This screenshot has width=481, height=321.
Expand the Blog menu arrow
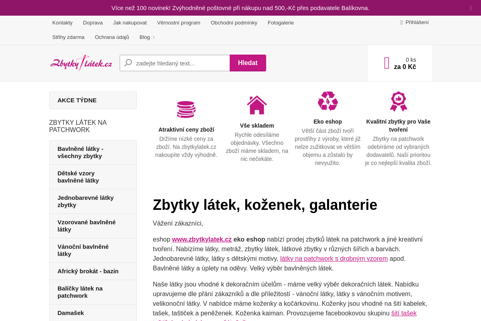[154, 37]
